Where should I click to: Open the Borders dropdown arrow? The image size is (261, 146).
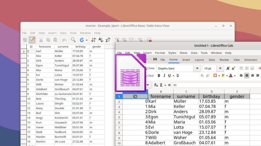(x=219, y=76)
